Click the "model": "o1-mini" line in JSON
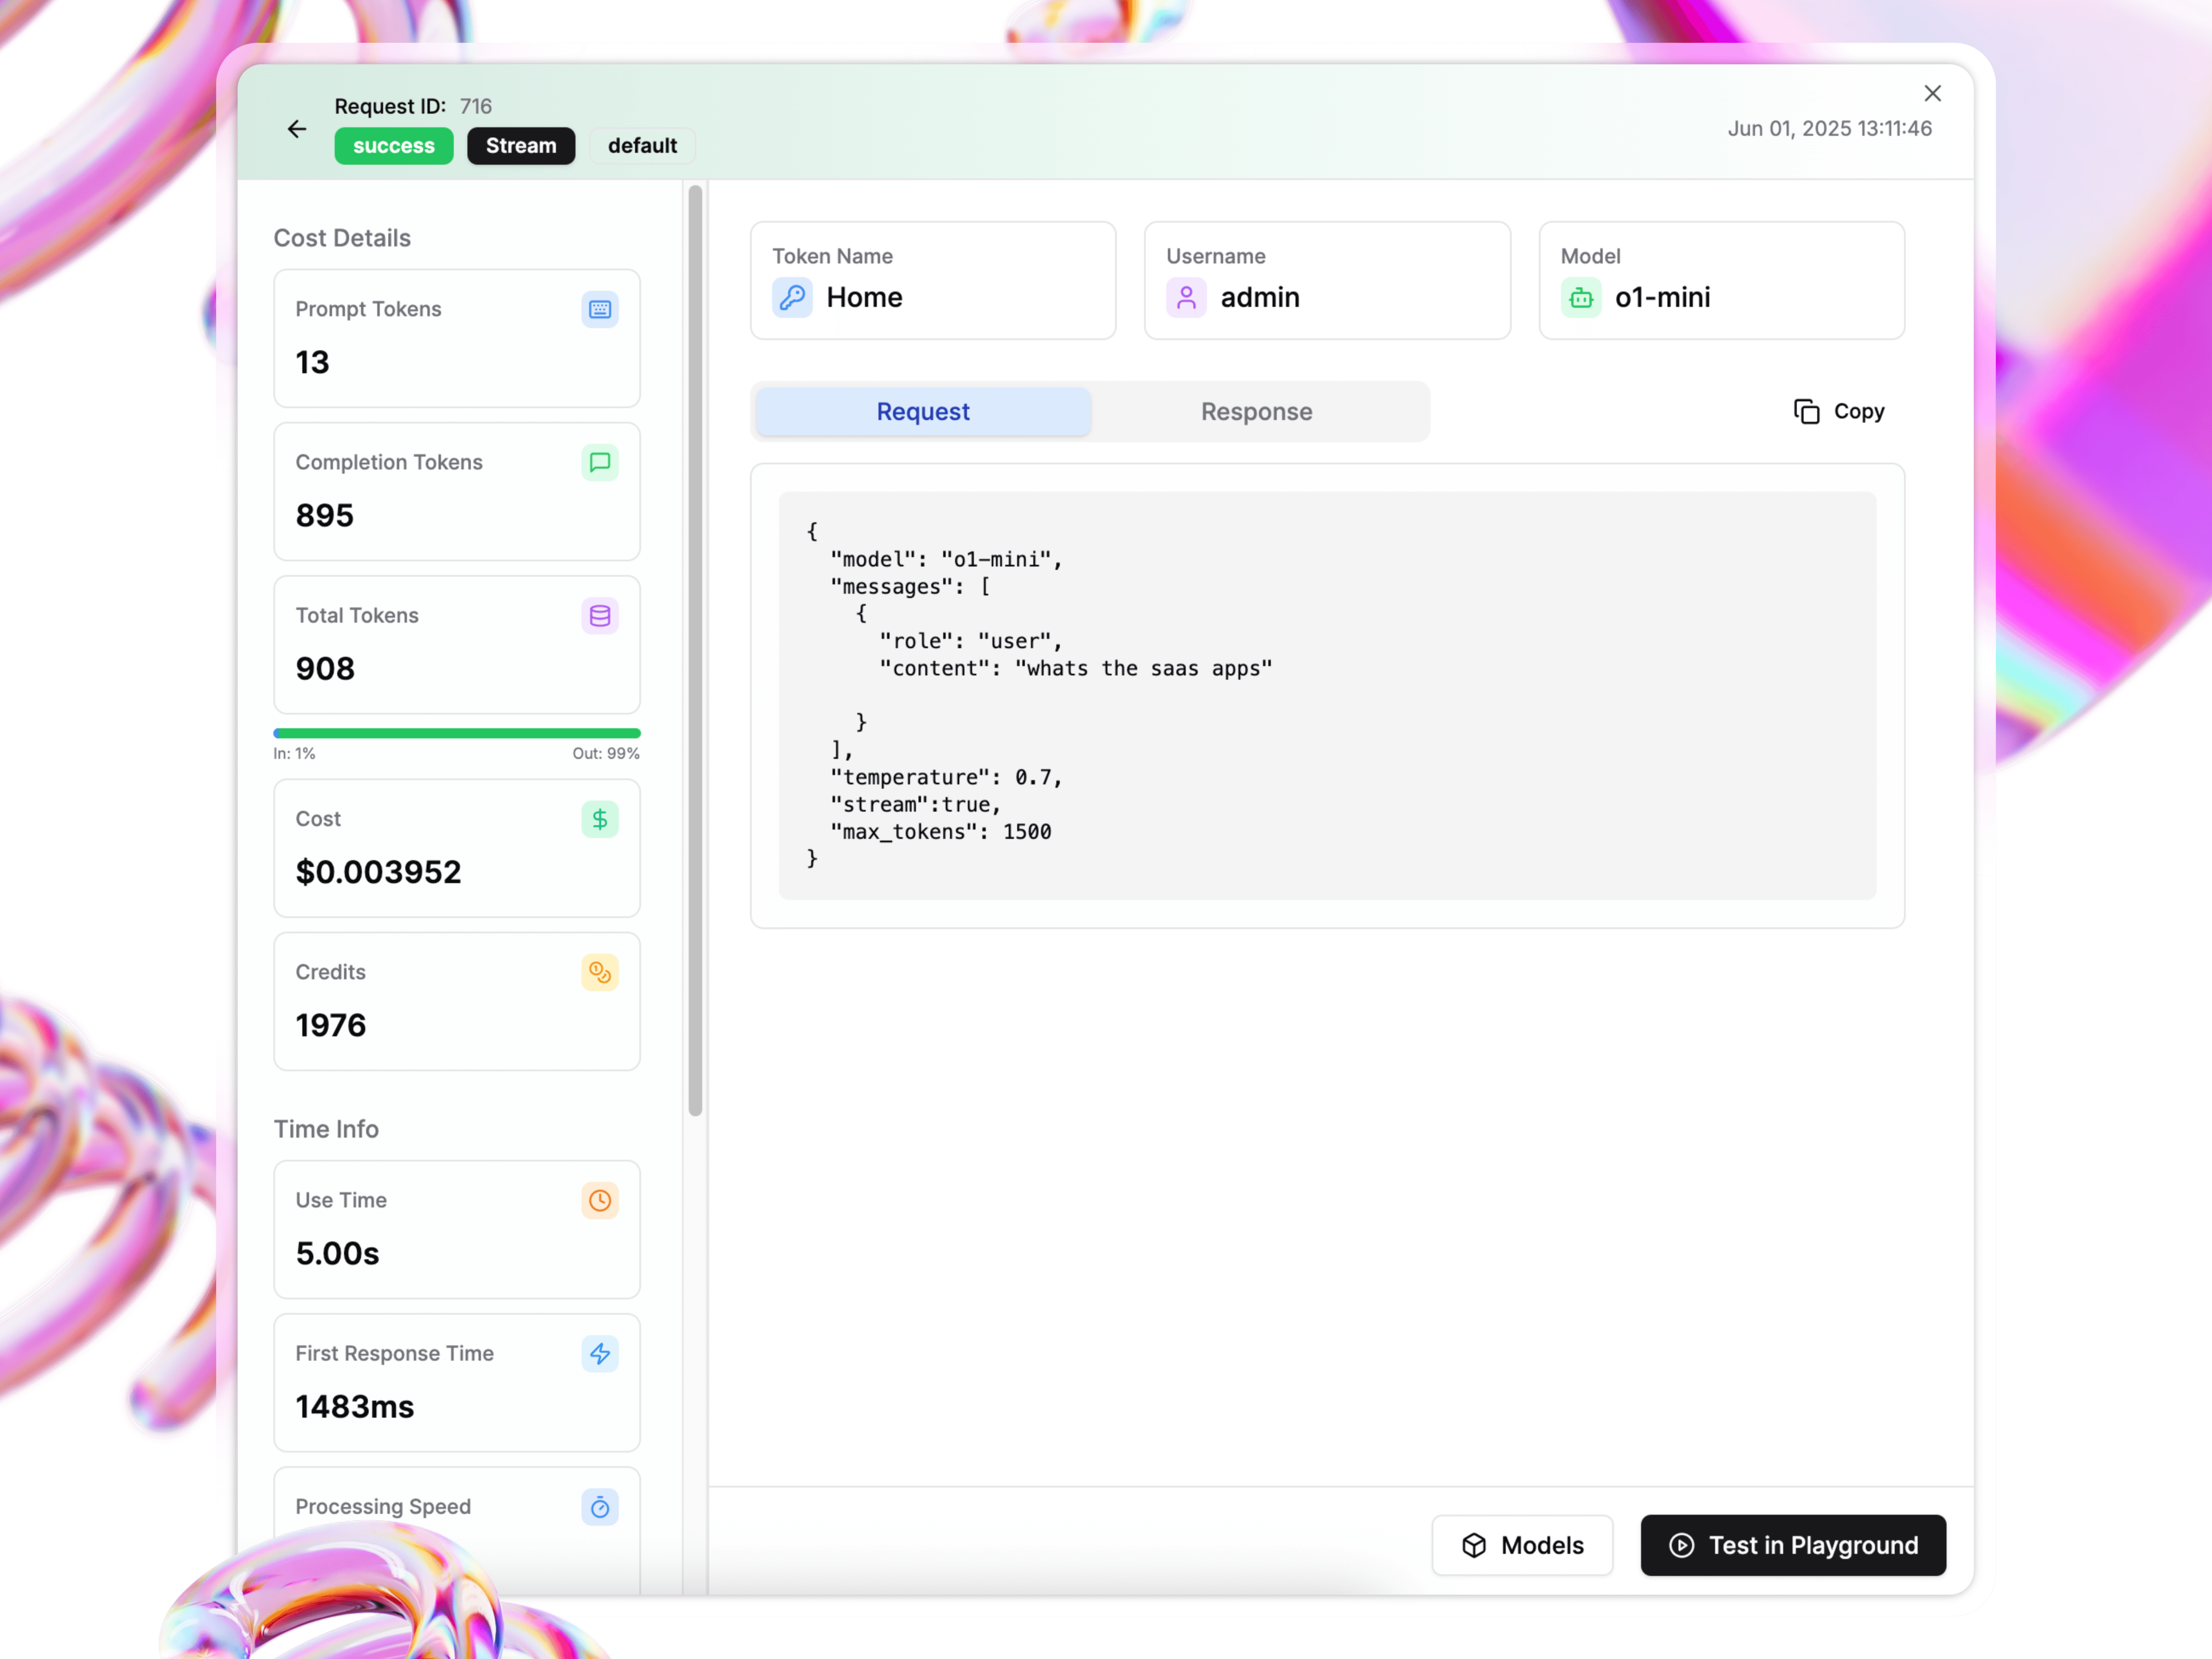 point(946,559)
